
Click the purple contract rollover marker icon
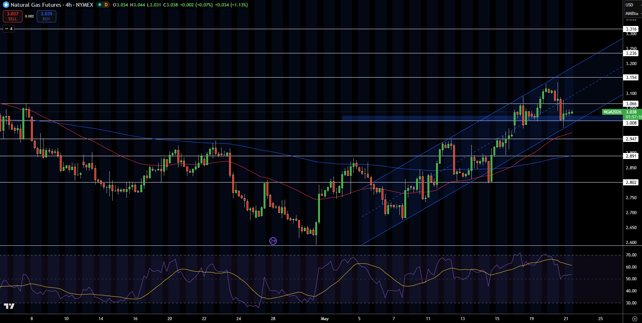click(x=273, y=241)
